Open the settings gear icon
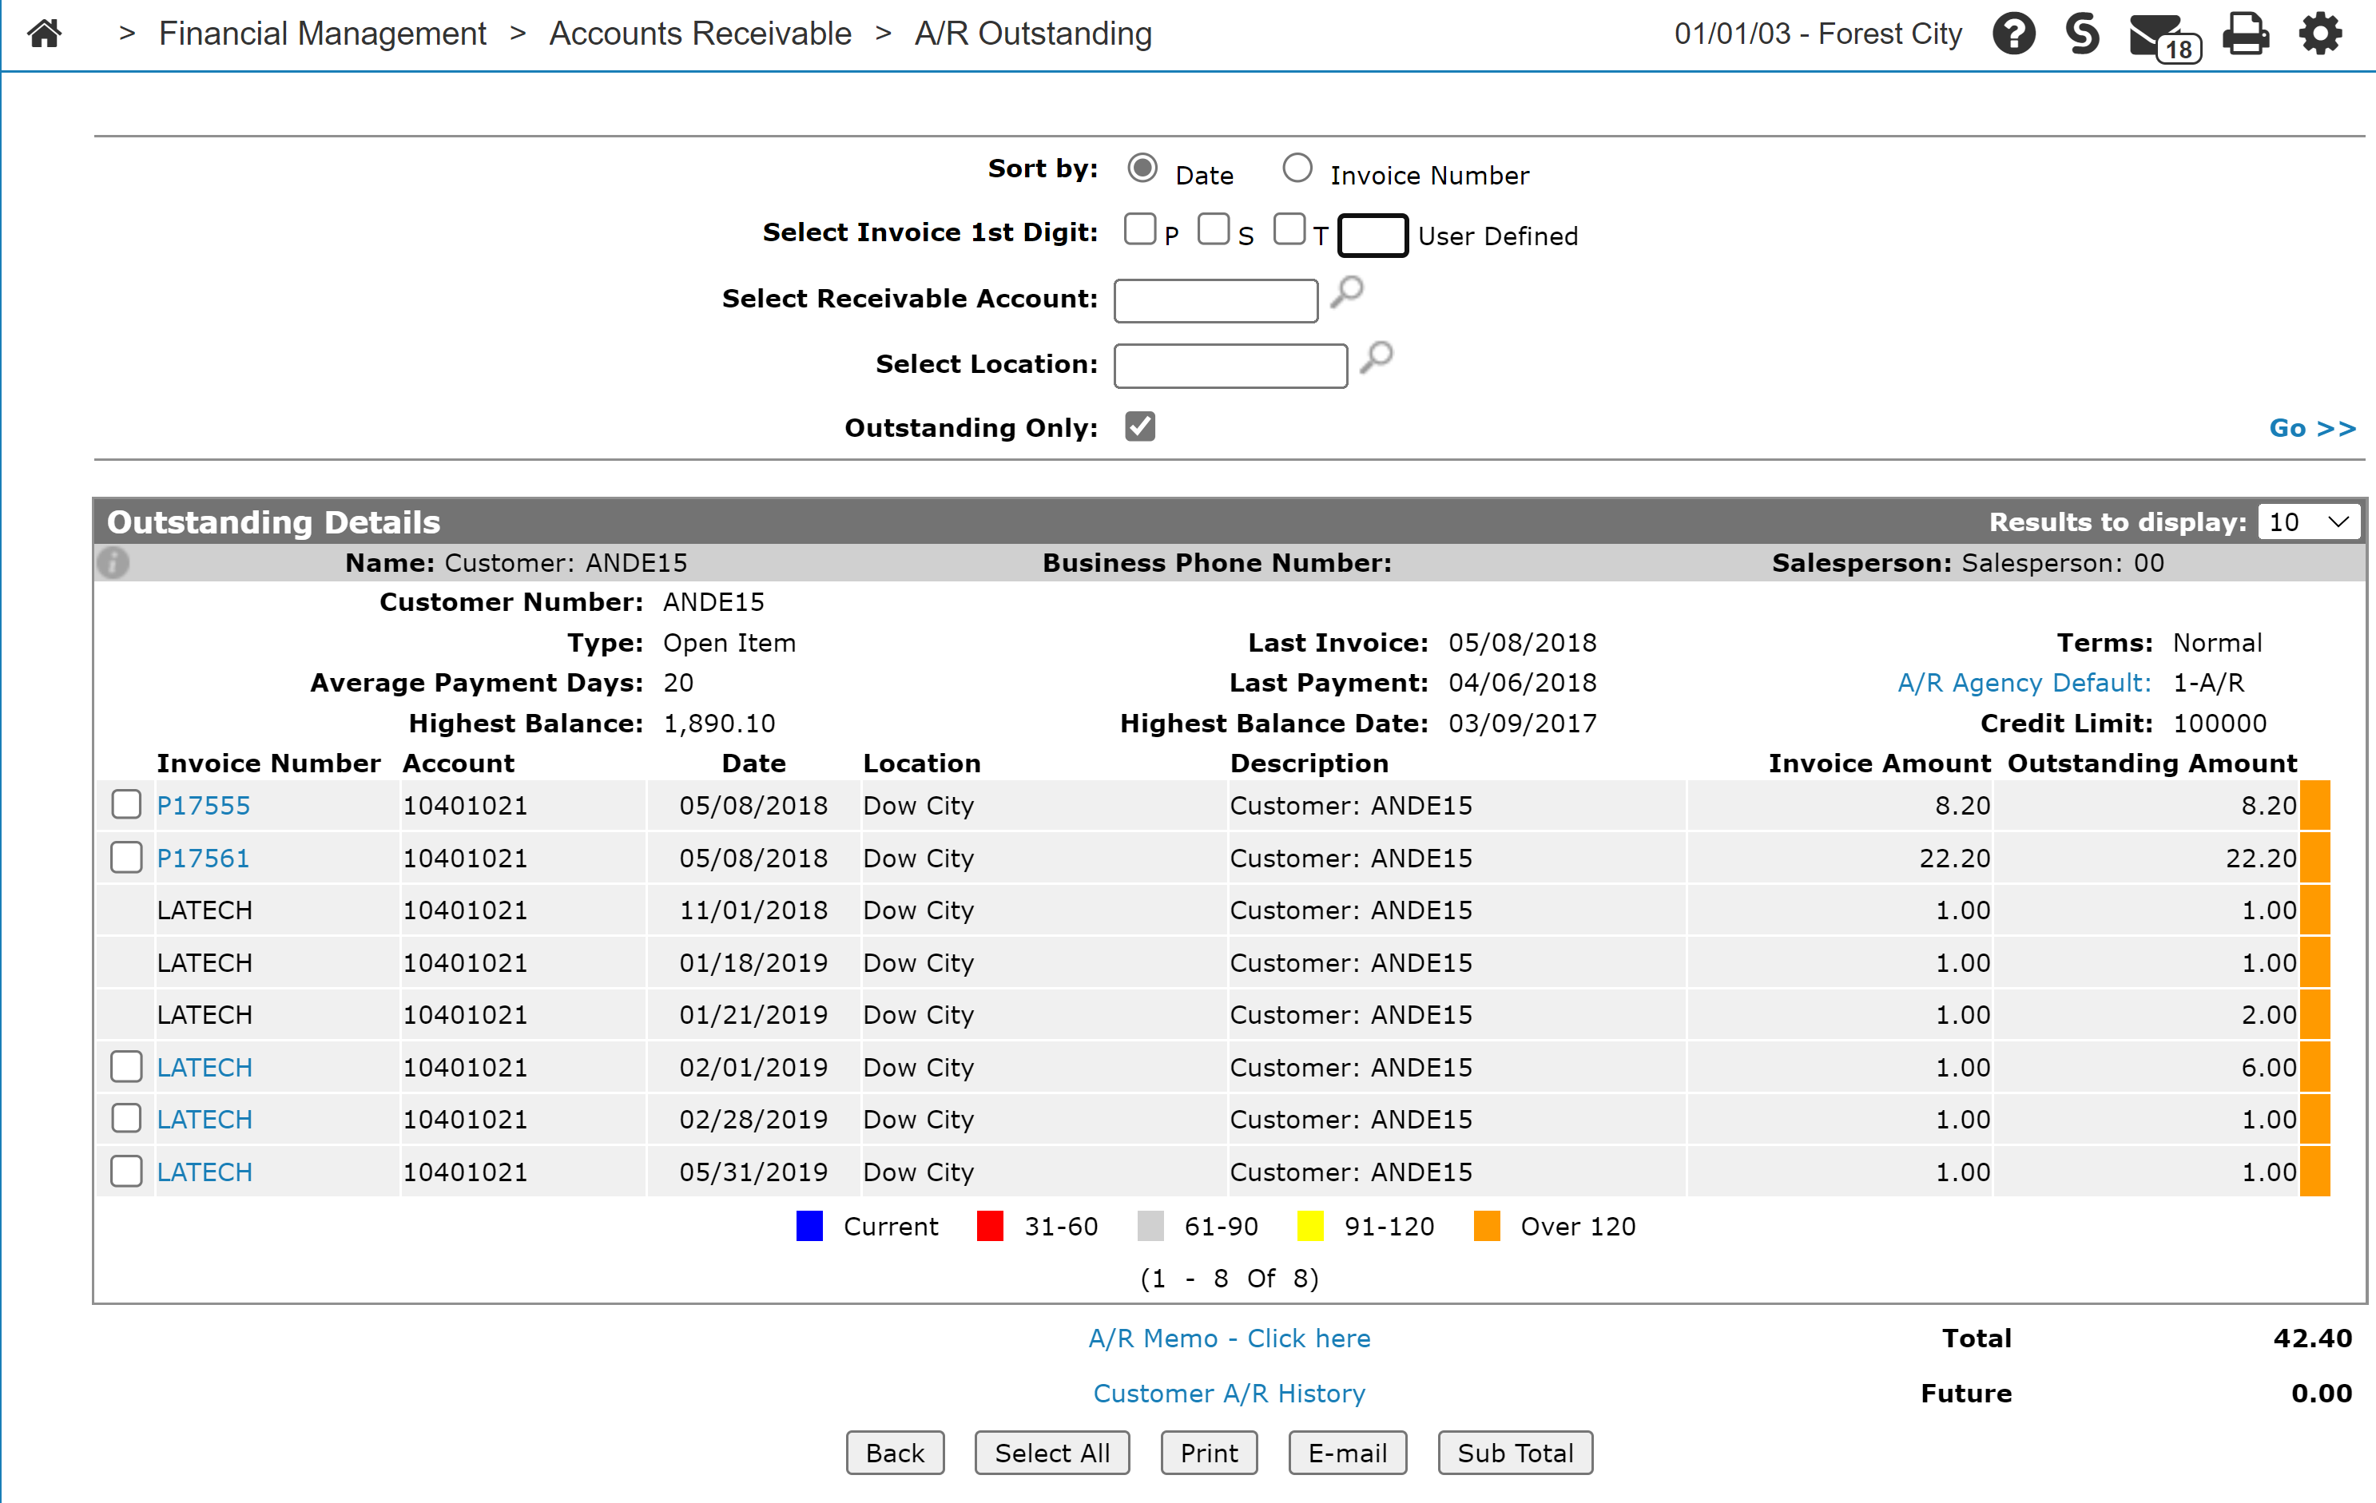This screenshot has width=2376, height=1503. 2320,34
